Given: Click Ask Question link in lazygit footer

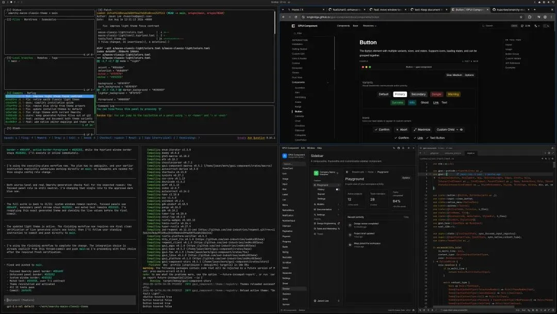Looking at the screenshot, I should coord(256,138).
